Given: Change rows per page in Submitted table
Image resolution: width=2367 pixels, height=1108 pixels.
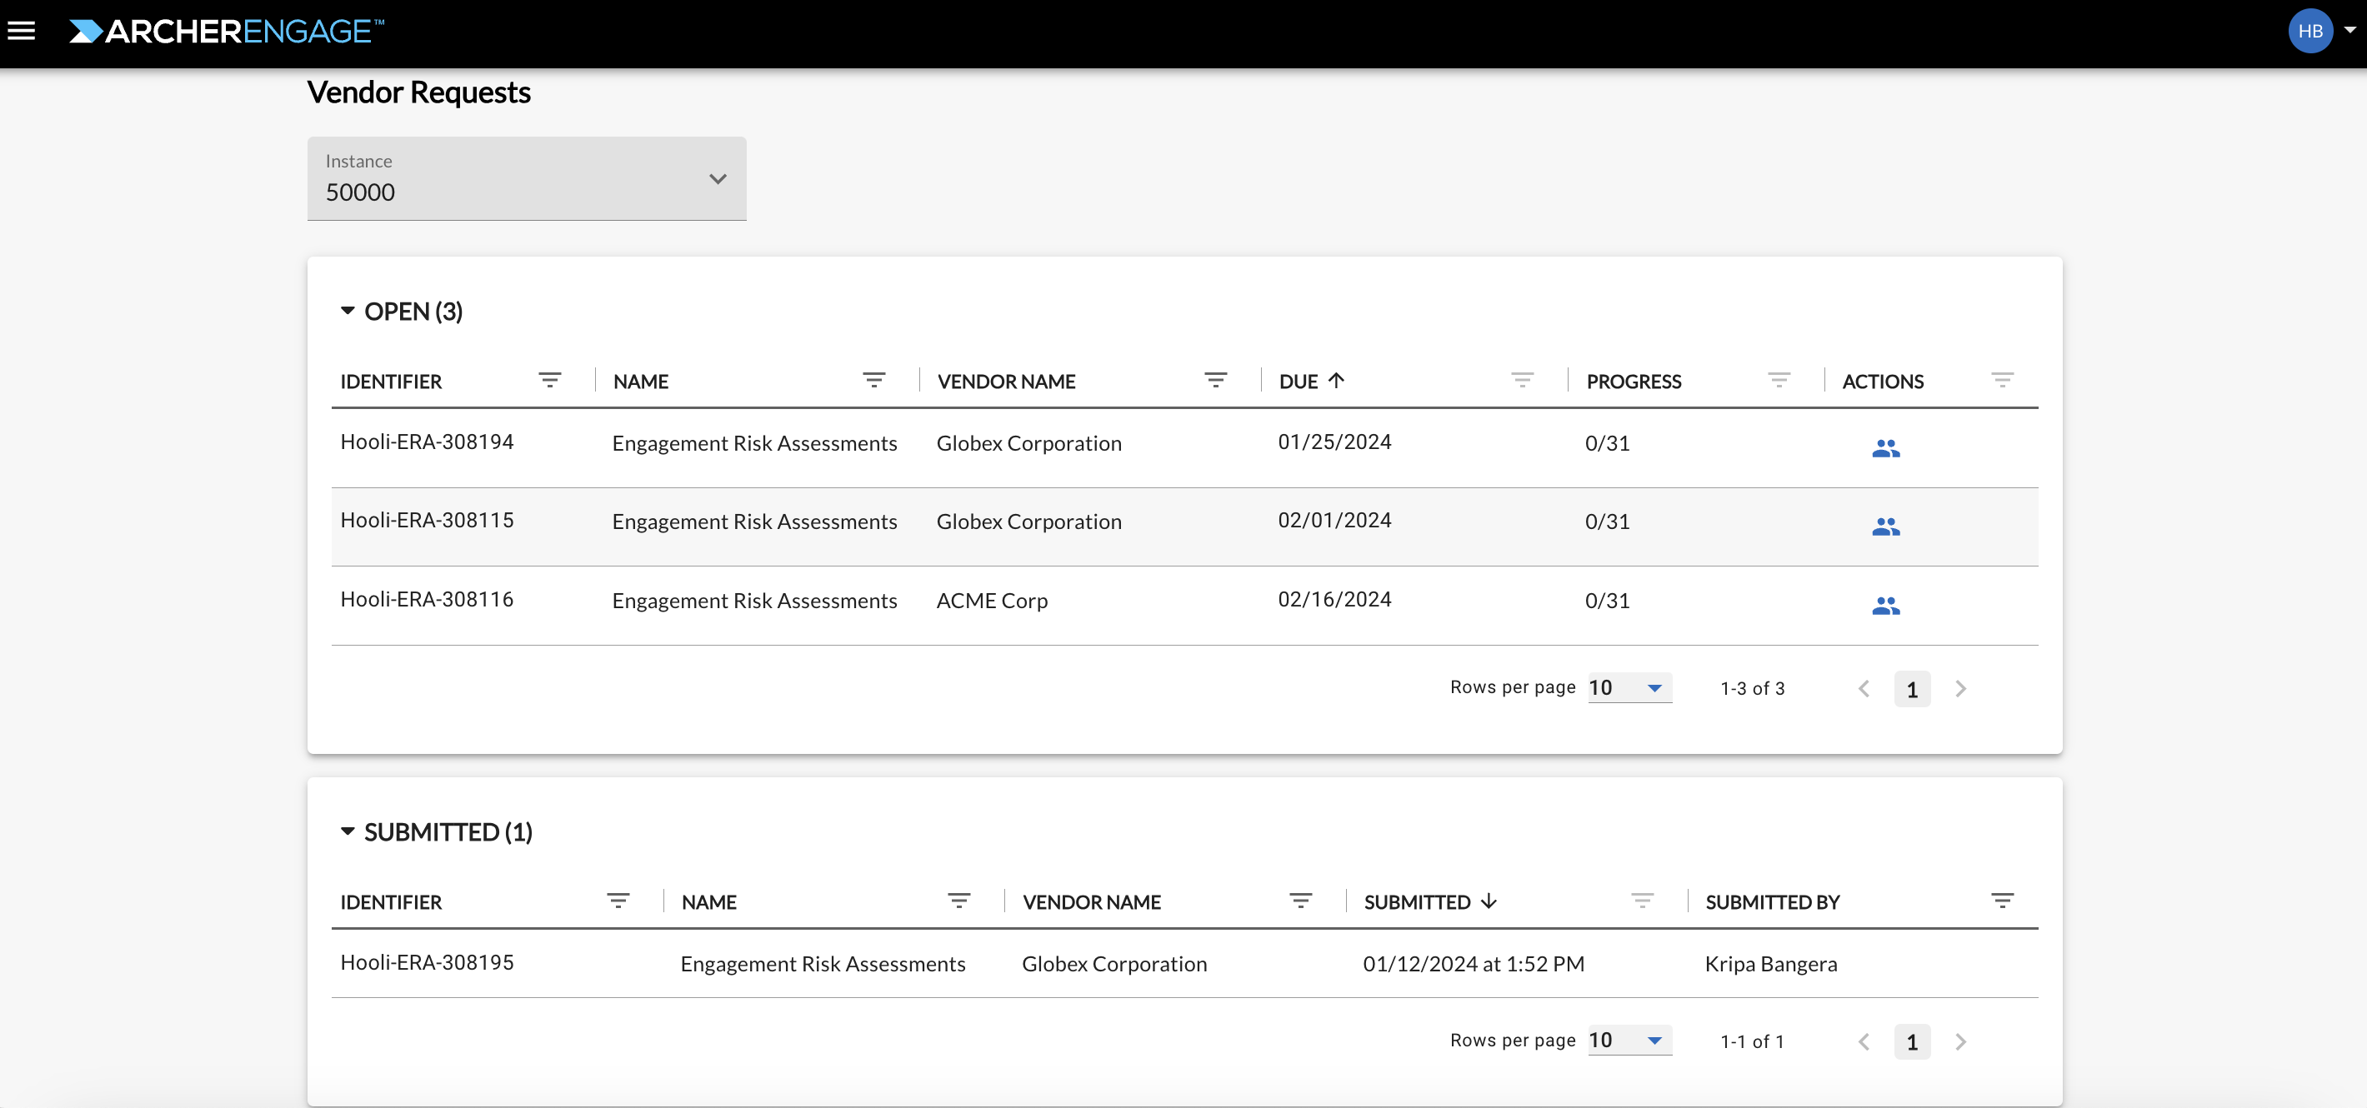Looking at the screenshot, I should tap(1630, 1040).
